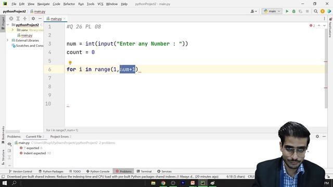Select "Indent expected" problem entry
Viewport: 333px width, 187px height.
[x=35, y=153]
